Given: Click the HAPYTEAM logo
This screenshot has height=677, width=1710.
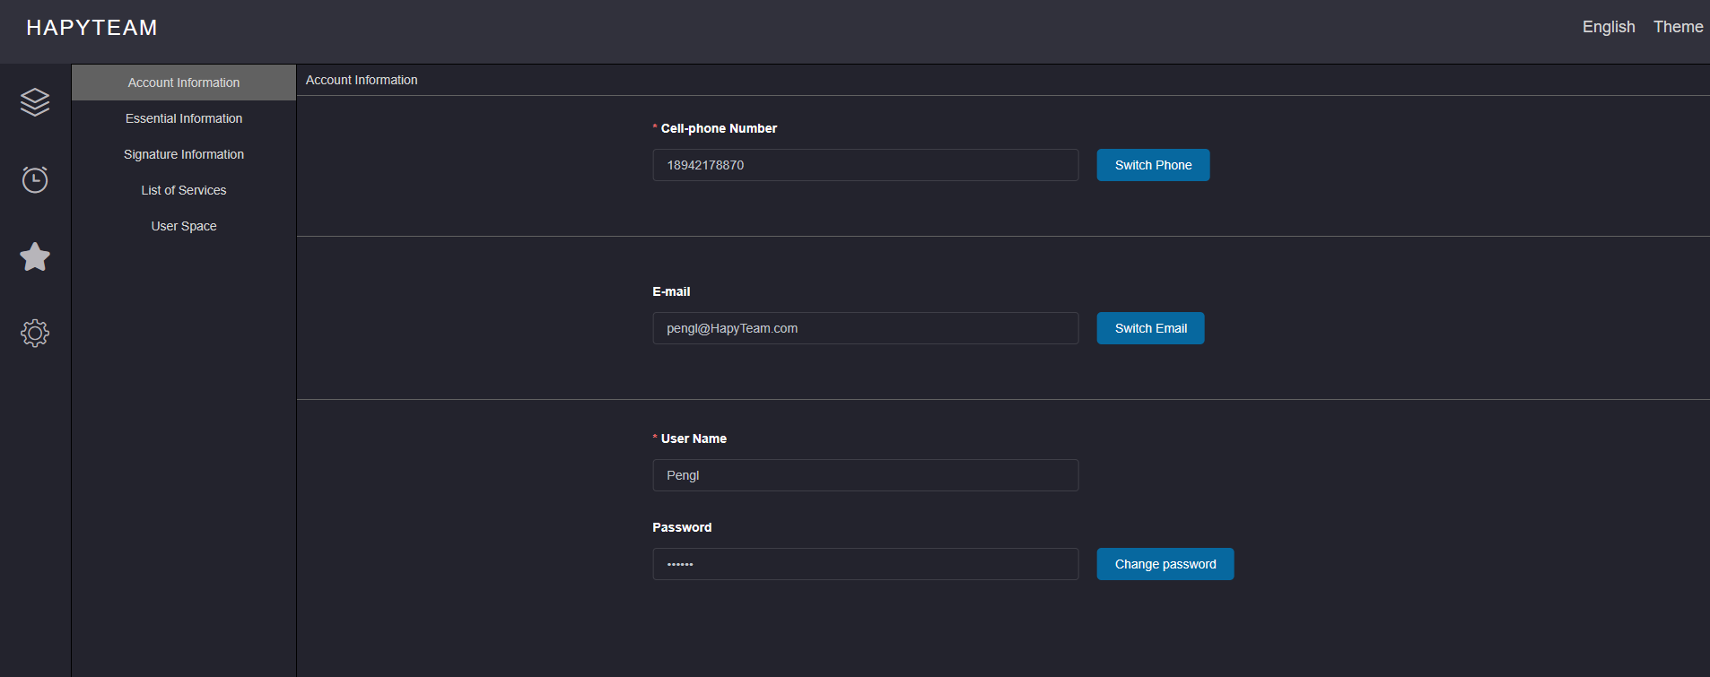Looking at the screenshot, I should (92, 28).
